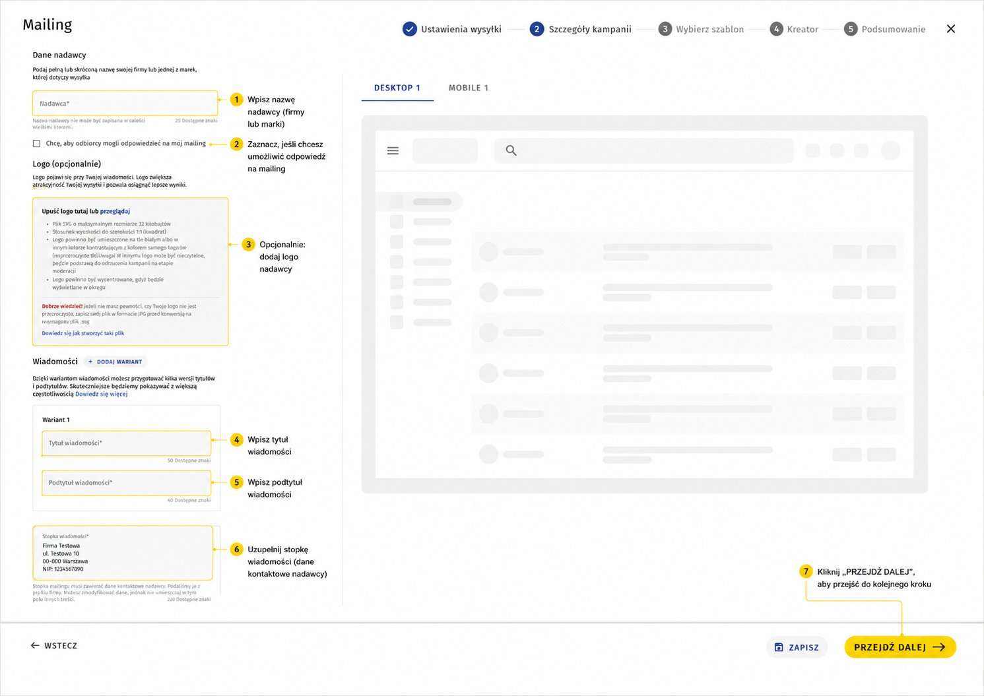This screenshot has height=696, width=984.
Task: Click into the Stopka wiadomości footer textarea
Action: click(123, 553)
